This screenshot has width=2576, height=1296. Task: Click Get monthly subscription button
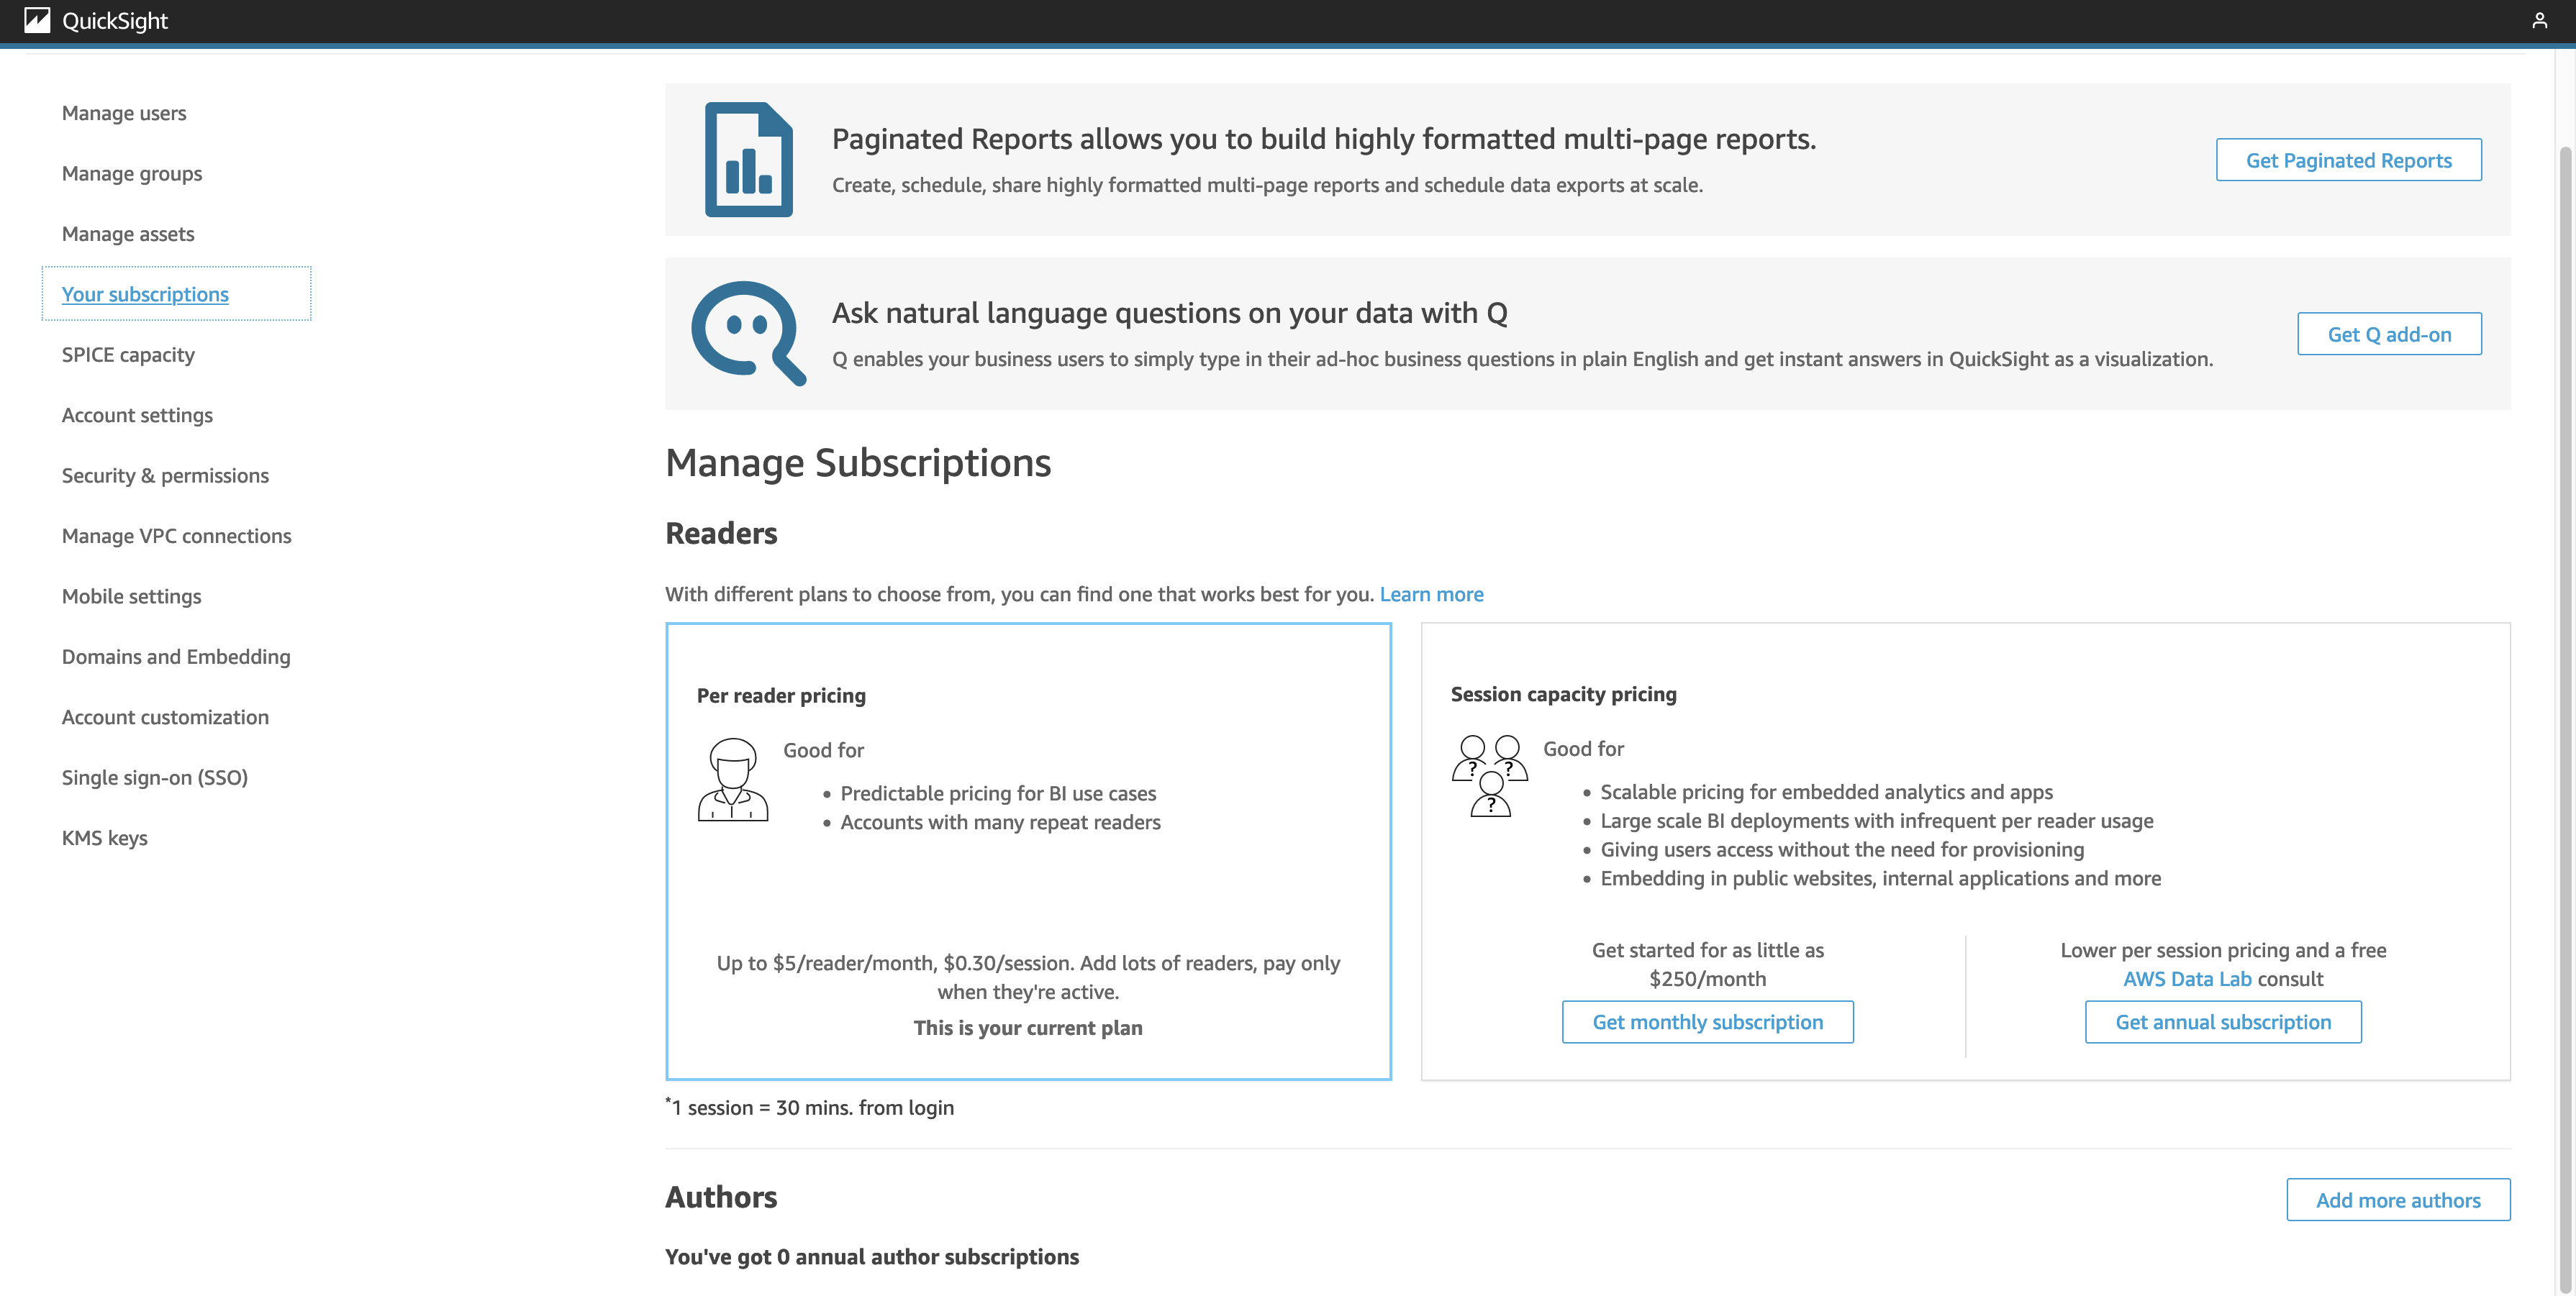(1707, 1021)
